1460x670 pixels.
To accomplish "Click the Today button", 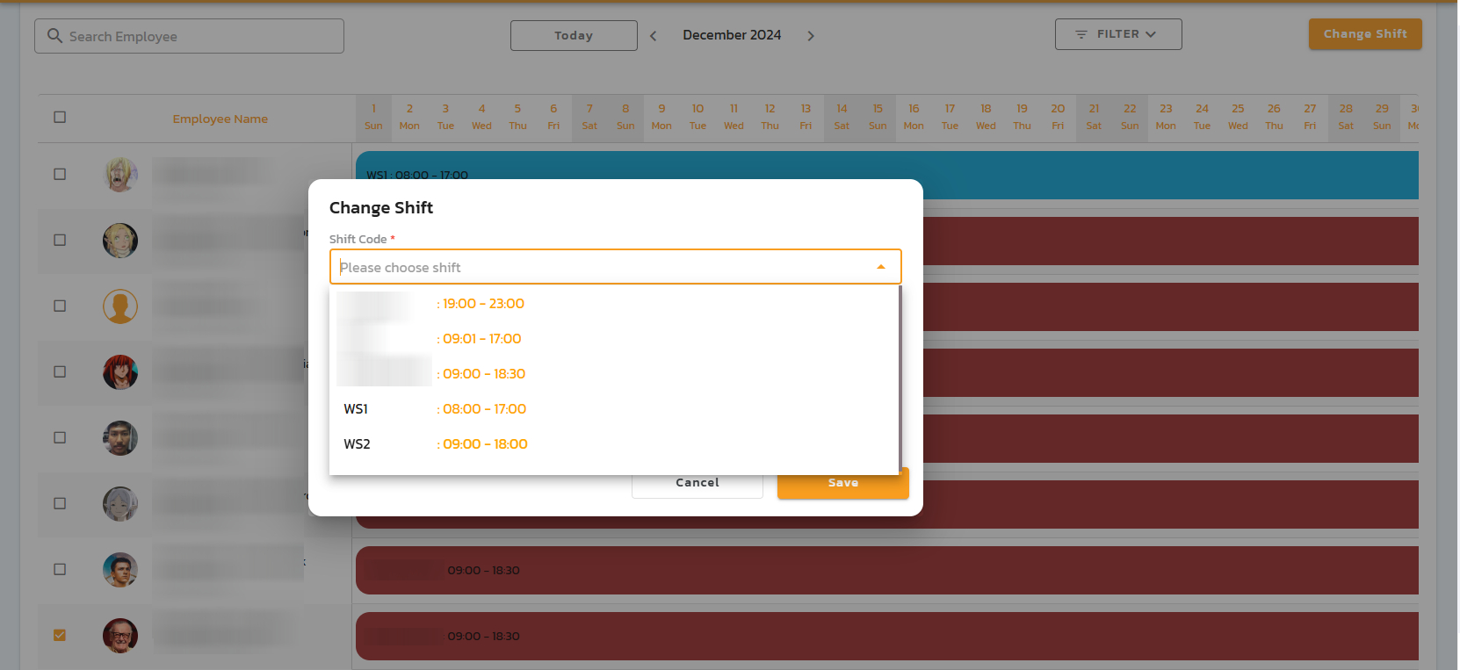I will point(574,36).
